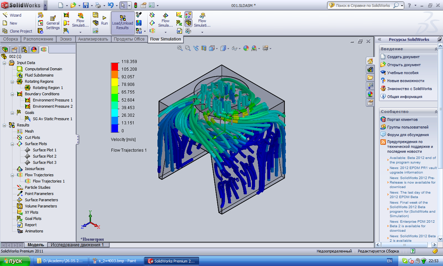The width and height of the screenshot is (443, 266).
Task: Toggle the Load/Unload Results button
Action: 123,23
